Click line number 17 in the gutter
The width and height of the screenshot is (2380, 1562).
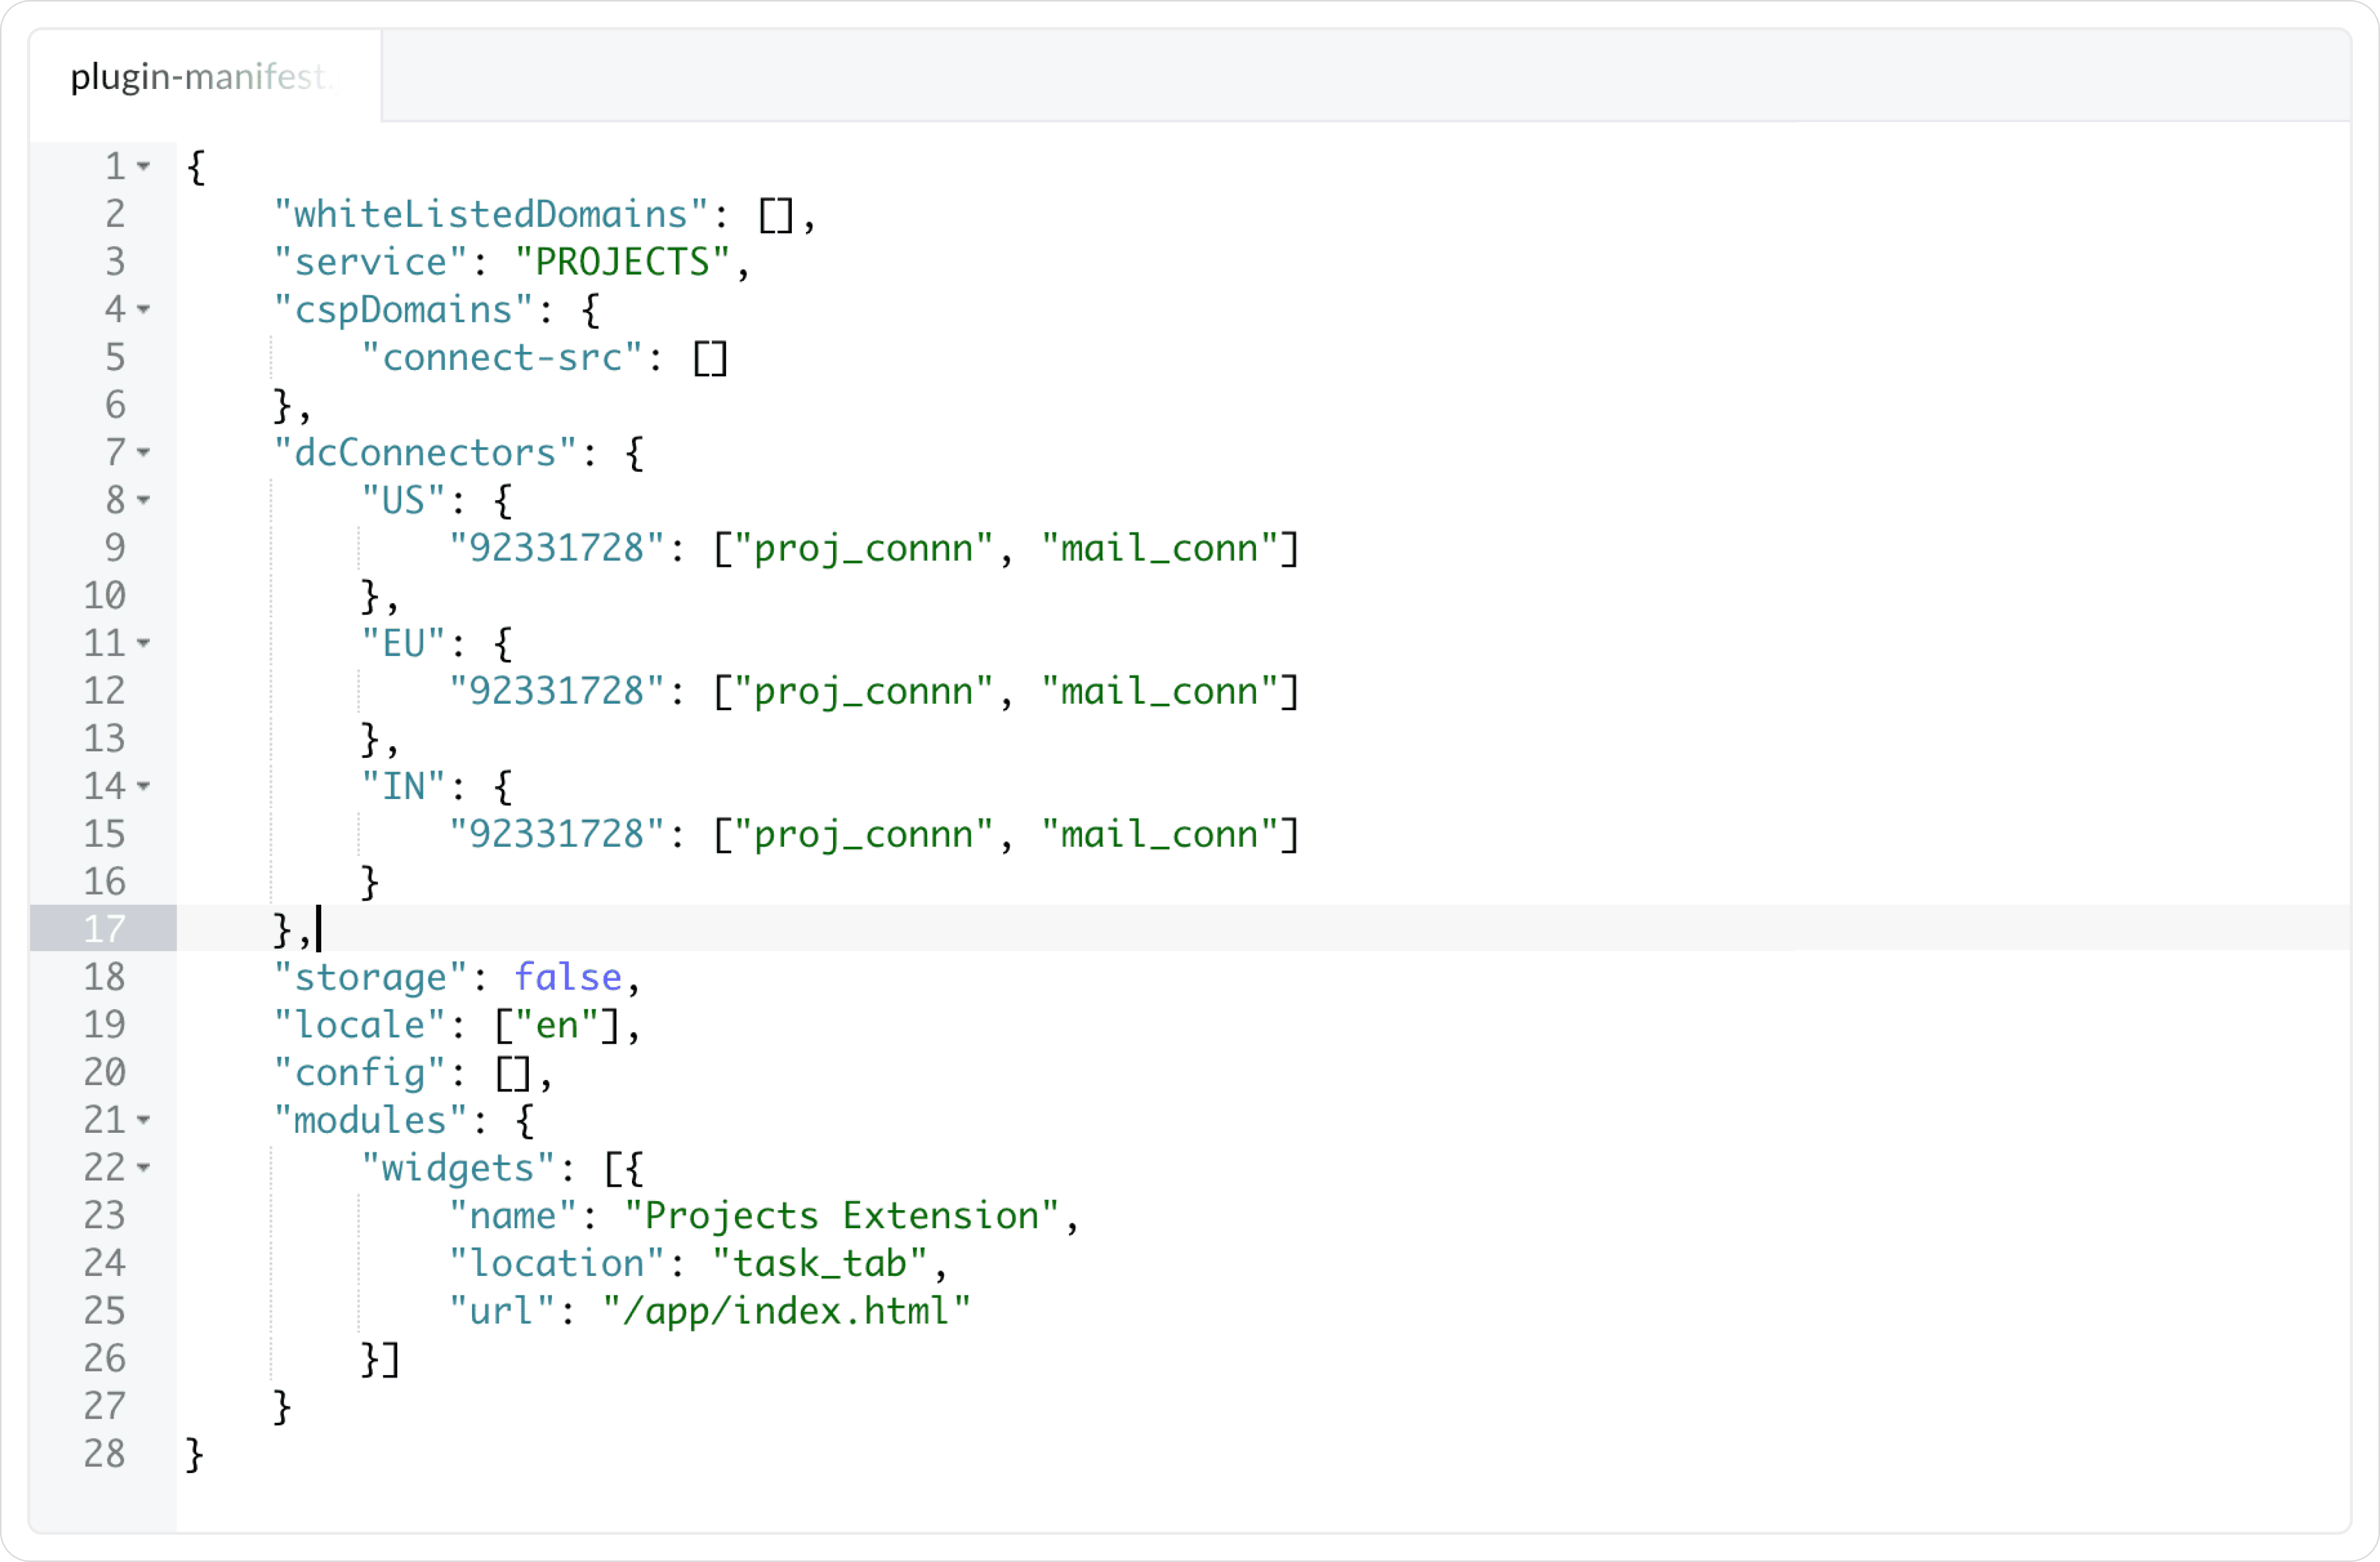pyautogui.click(x=104, y=929)
